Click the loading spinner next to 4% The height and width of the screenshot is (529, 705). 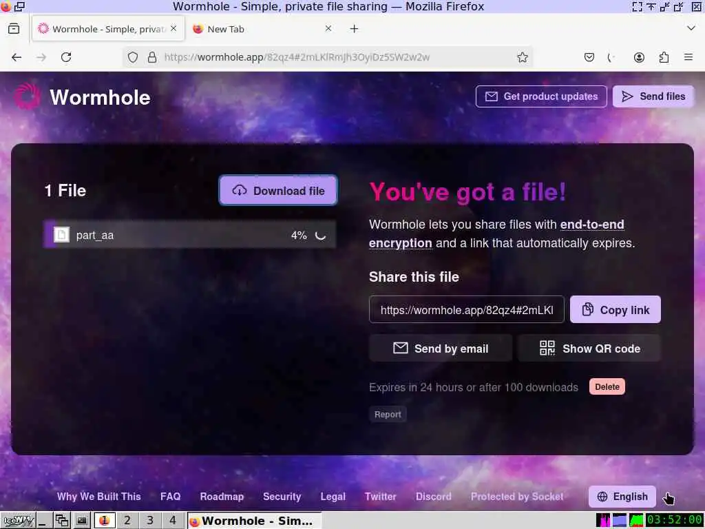pyautogui.click(x=320, y=236)
